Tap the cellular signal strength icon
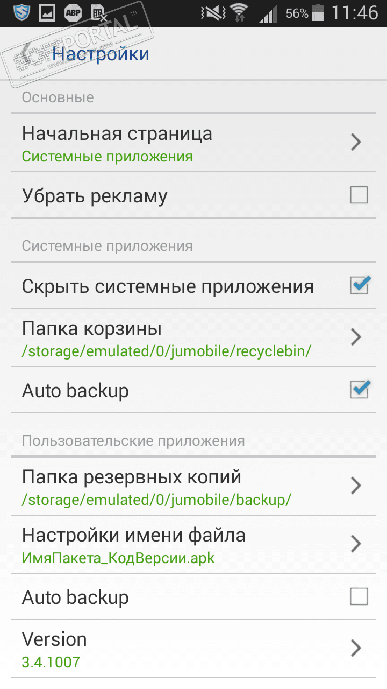This screenshot has height=689, width=387. pos(268,13)
